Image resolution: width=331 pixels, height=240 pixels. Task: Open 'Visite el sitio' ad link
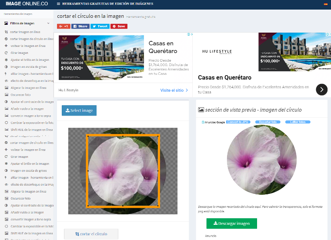coord(174,90)
